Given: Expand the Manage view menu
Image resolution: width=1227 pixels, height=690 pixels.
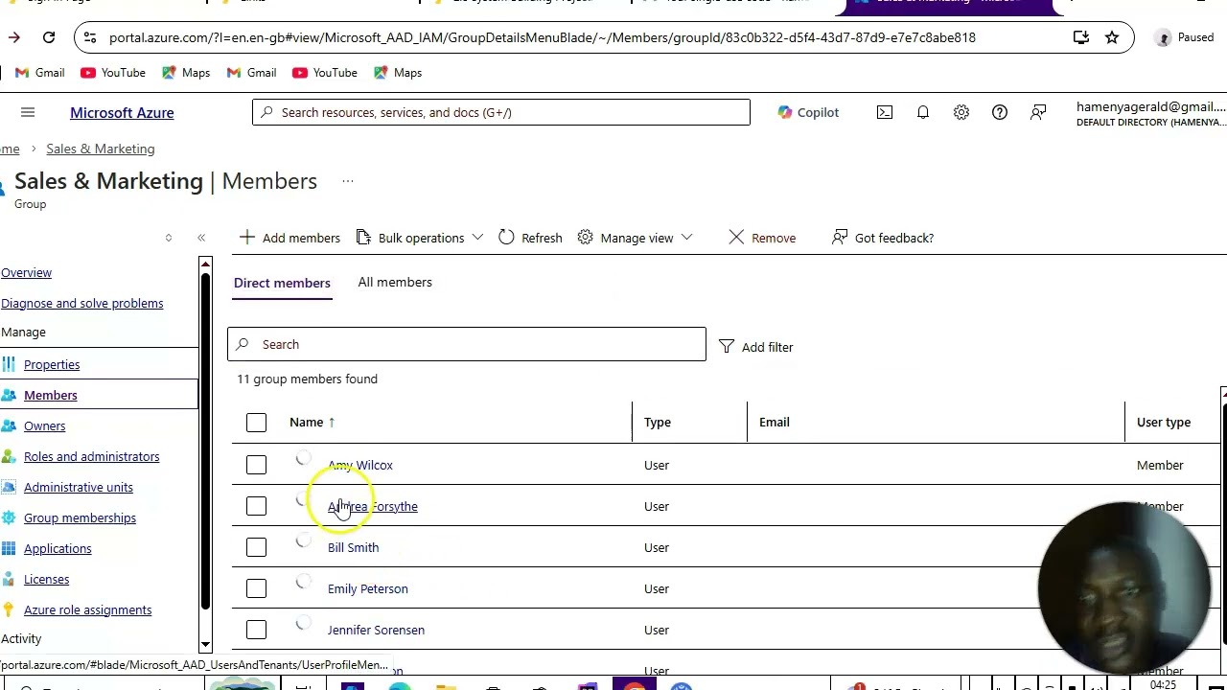Looking at the screenshot, I should pyautogui.click(x=636, y=238).
